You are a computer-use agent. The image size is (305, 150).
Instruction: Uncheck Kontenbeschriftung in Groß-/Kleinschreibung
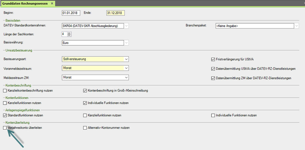(x=85, y=91)
